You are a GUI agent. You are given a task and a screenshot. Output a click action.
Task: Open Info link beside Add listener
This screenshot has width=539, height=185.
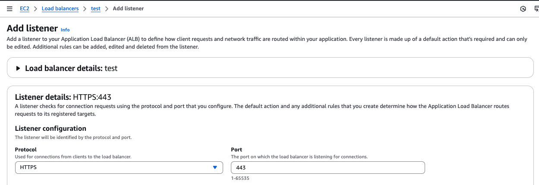(x=65, y=30)
